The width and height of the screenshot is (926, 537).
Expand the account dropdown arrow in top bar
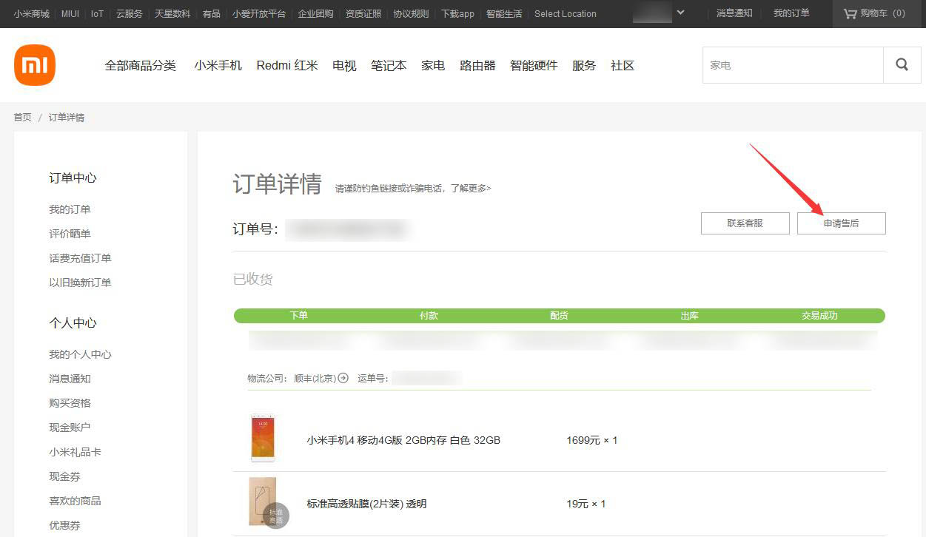click(681, 13)
